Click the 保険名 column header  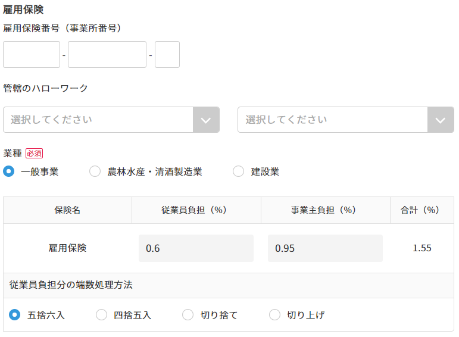pos(67,210)
